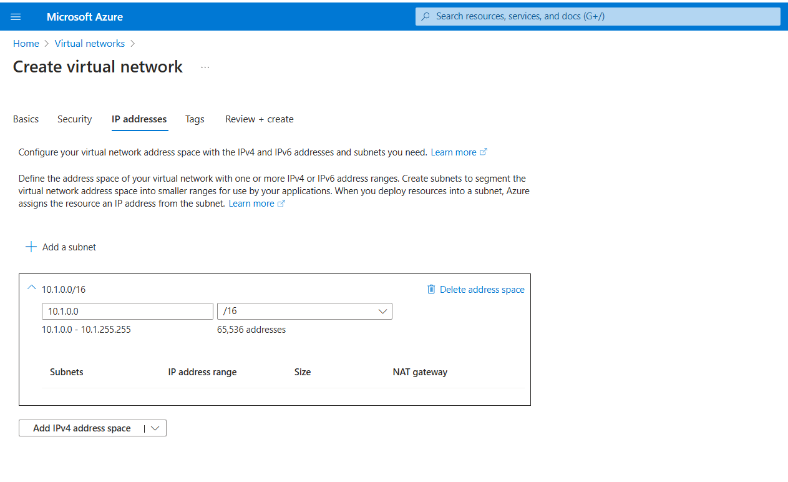
Task: Collapse the 10.1.0.0/16 address space chevron
Action: (x=31, y=288)
